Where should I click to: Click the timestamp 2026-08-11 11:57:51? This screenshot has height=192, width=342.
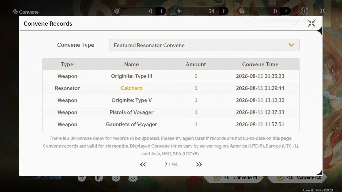(260, 124)
